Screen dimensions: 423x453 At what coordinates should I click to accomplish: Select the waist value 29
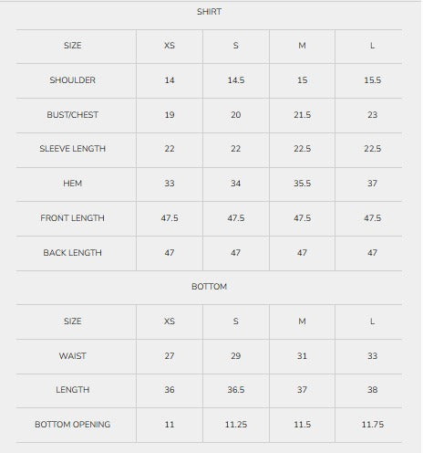click(236, 356)
